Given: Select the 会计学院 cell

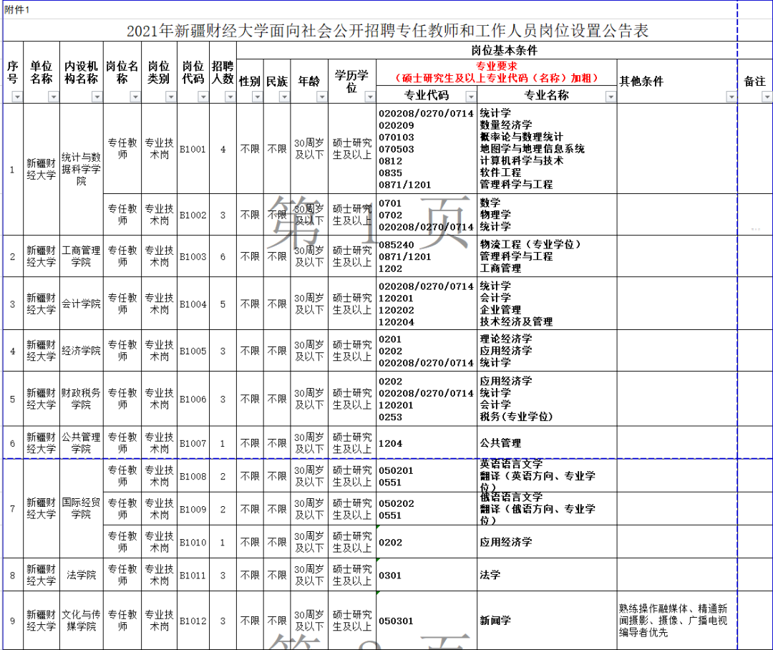Looking at the screenshot, I should [82, 304].
